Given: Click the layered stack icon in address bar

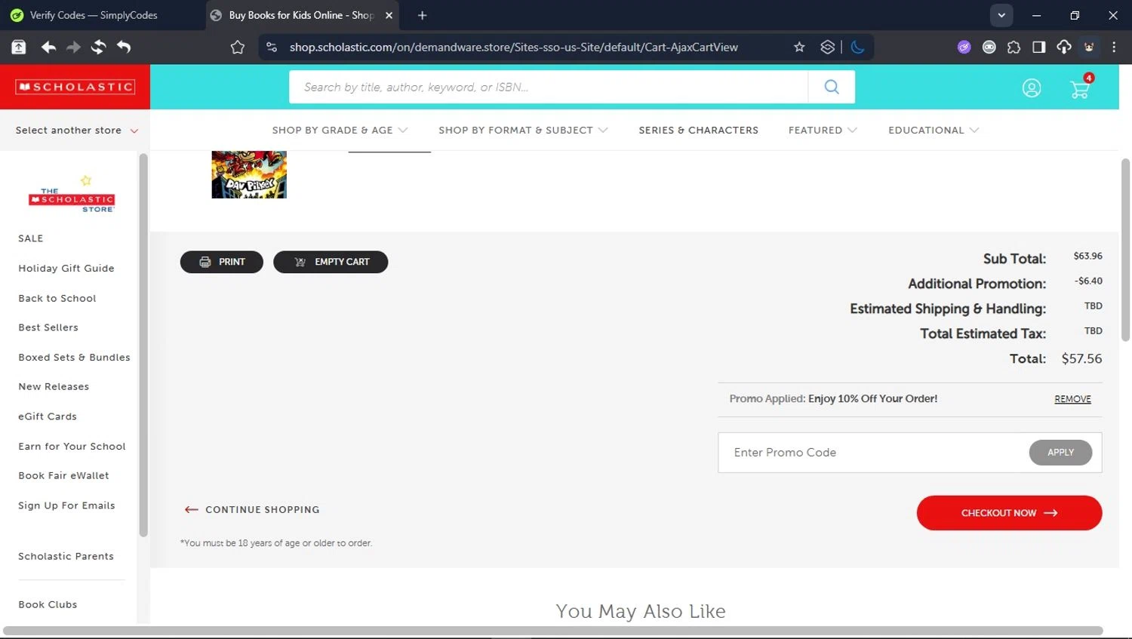Looking at the screenshot, I should point(828,47).
